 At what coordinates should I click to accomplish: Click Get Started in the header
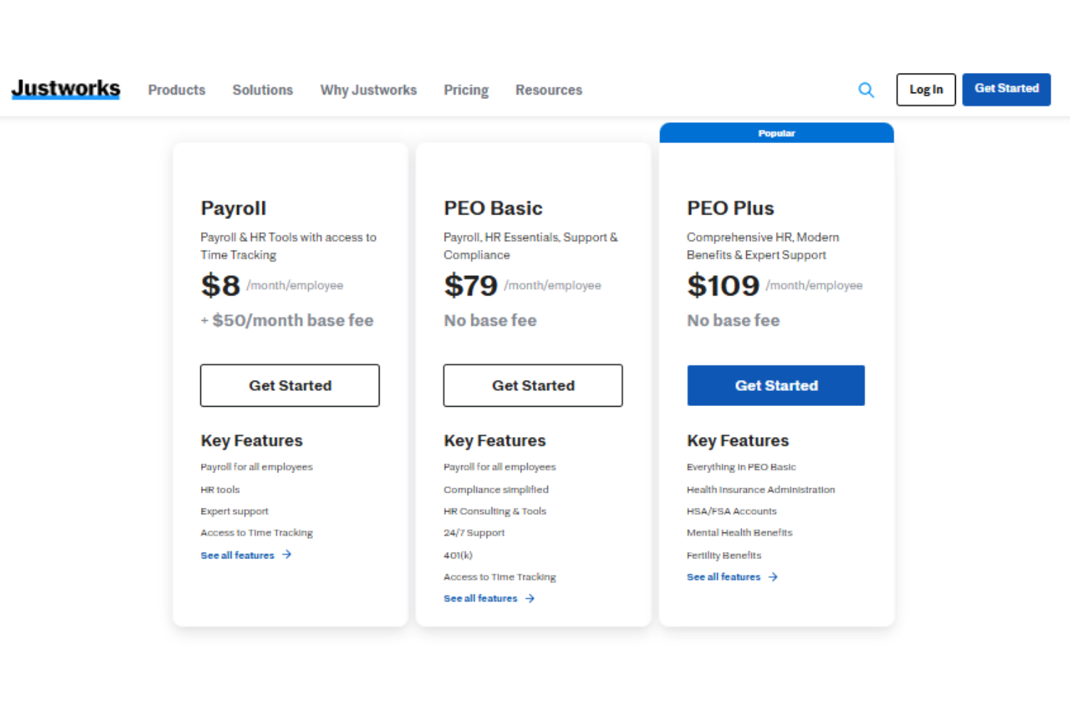pyautogui.click(x=1006, y=90)
